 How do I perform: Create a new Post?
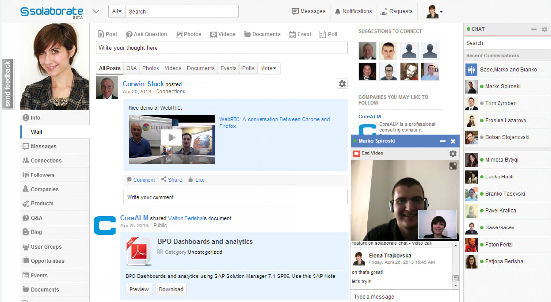tap(107, 34)
